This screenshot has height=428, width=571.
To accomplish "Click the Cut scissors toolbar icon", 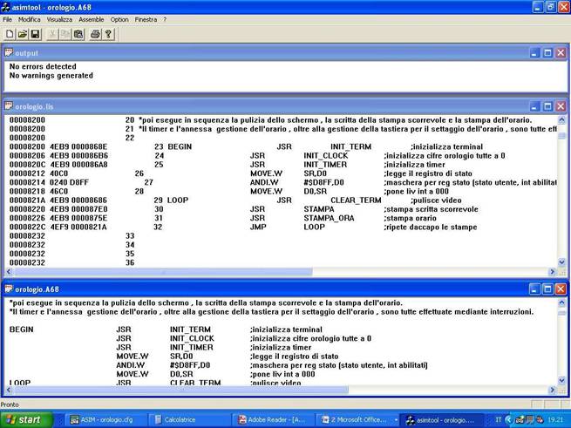I will pos(51,34).
